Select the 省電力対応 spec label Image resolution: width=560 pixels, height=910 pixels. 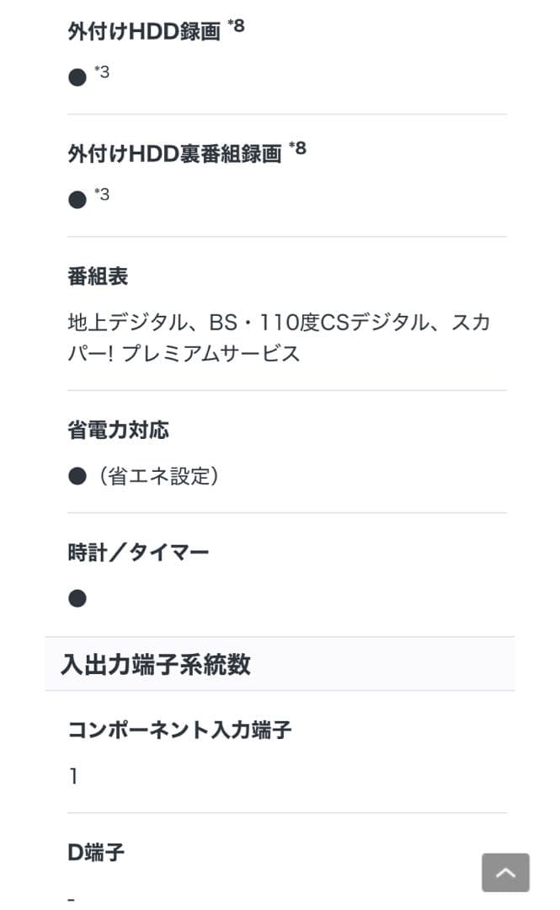(118, 429)
